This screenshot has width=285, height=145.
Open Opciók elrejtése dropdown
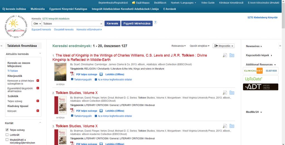tap(199, 46)
